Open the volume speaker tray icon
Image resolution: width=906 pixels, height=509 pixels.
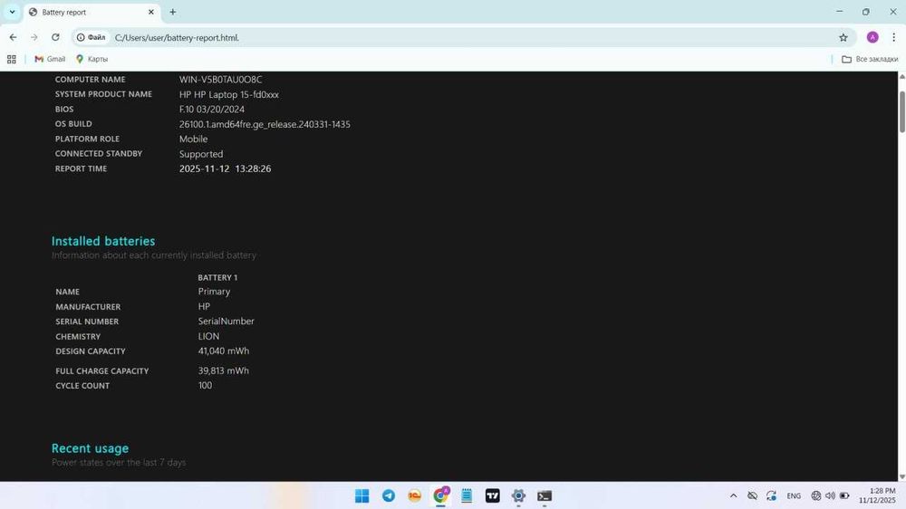pyautogui.click(x=830, y=495)
